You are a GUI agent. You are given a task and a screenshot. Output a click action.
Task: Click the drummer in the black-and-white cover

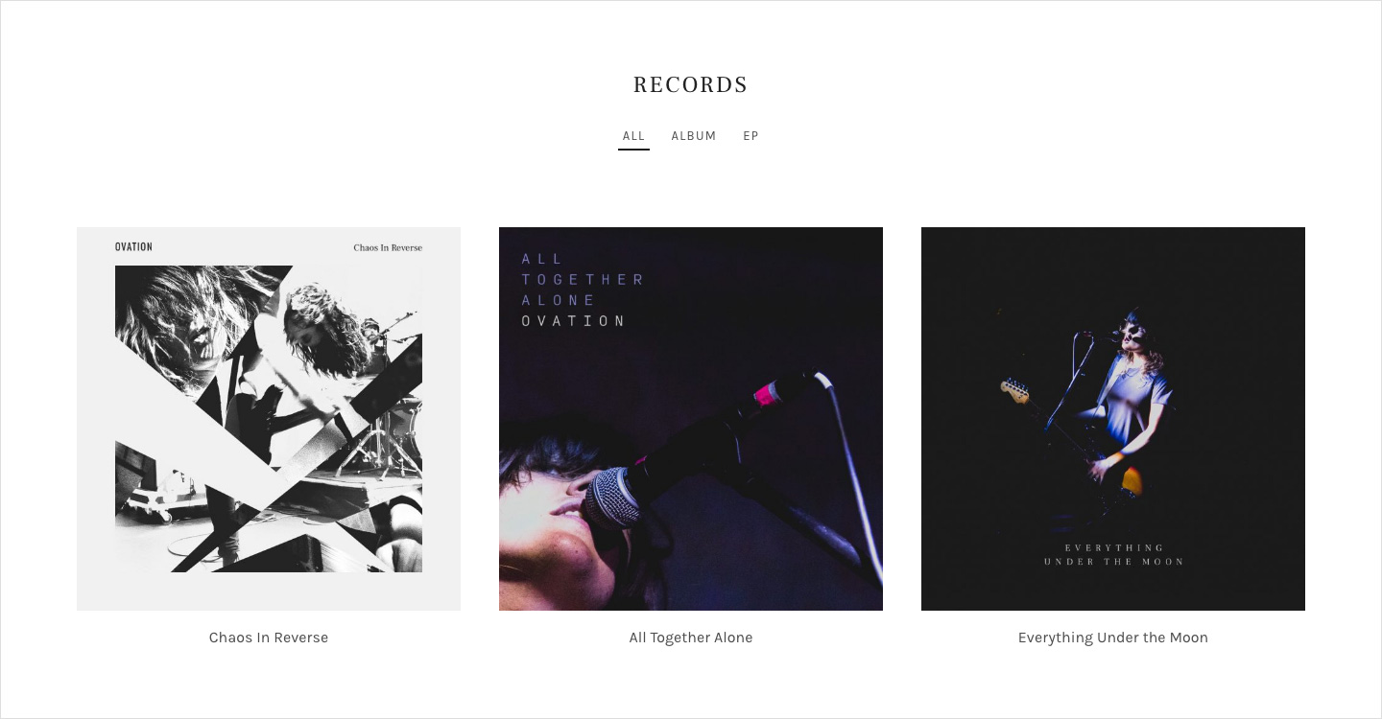(x=326, y=336)
